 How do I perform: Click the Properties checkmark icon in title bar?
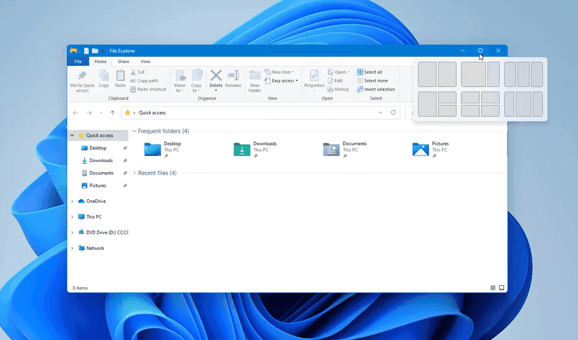pos(86,51)
